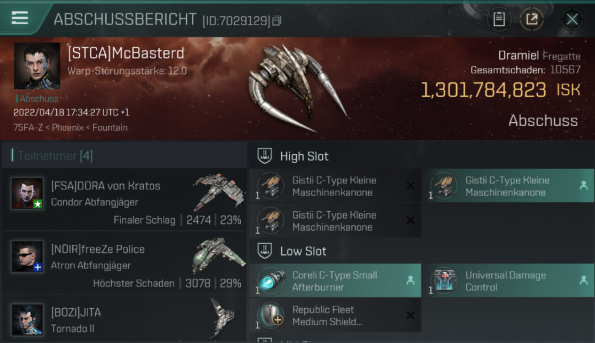
Task: Select the Coreli Afterburner module icon
Action: pyautogui.click(x=270, y=280)
